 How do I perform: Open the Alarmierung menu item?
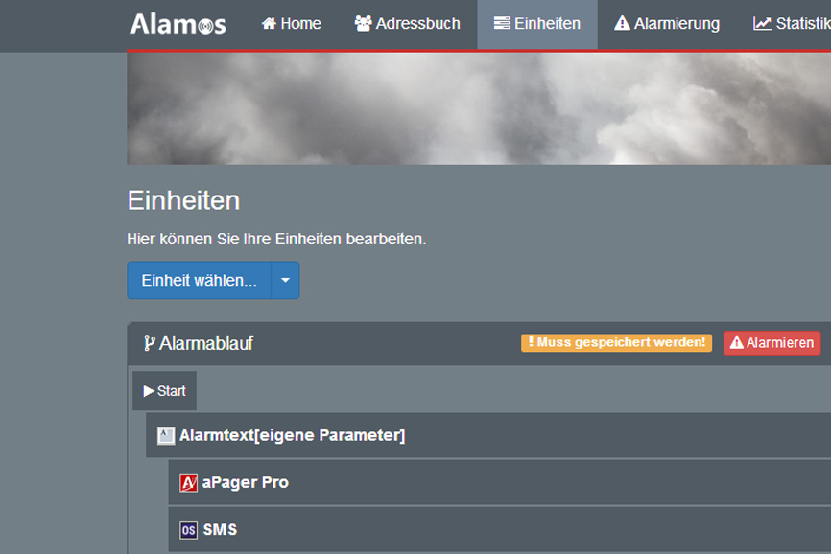667,24
